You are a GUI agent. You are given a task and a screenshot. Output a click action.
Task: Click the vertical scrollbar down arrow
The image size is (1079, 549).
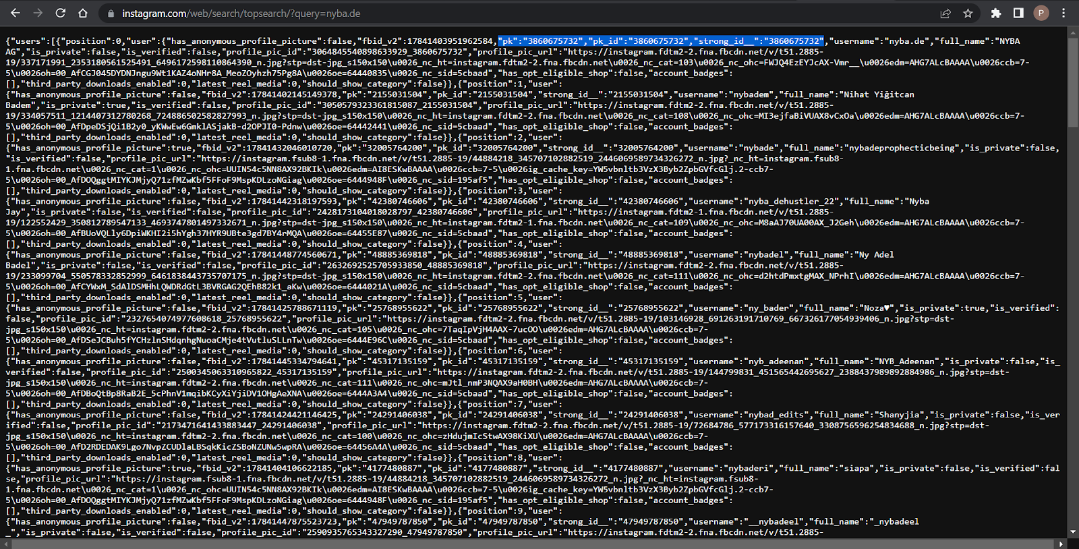click(1073, 533)
